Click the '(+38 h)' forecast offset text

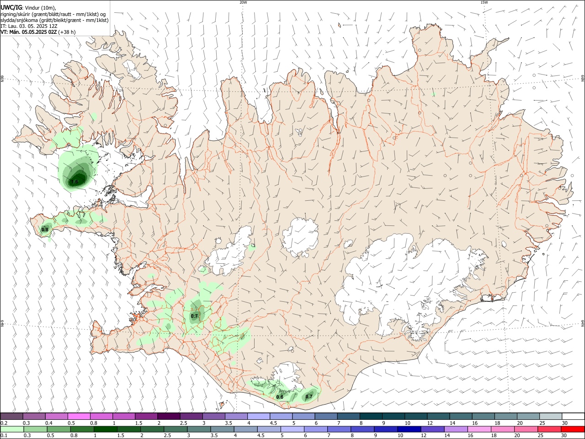[67, 32]
